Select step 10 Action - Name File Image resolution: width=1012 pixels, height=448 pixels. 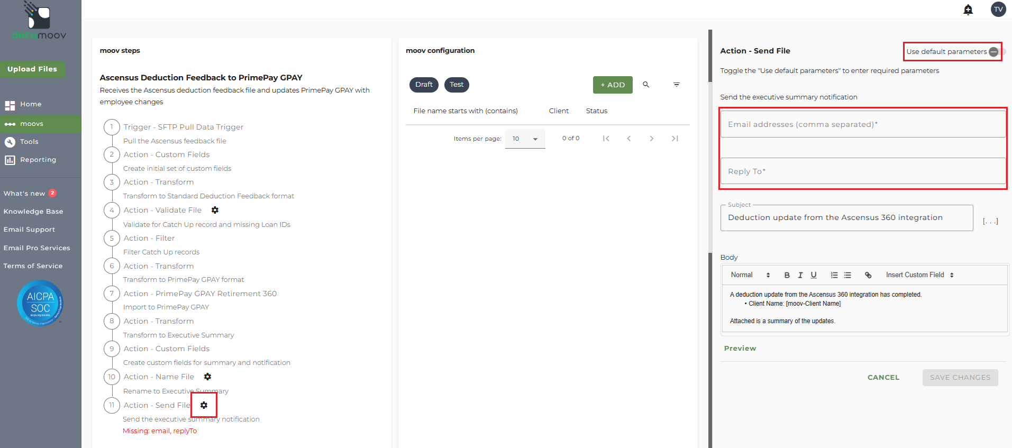pyautogui.click(x=159, y=377)
